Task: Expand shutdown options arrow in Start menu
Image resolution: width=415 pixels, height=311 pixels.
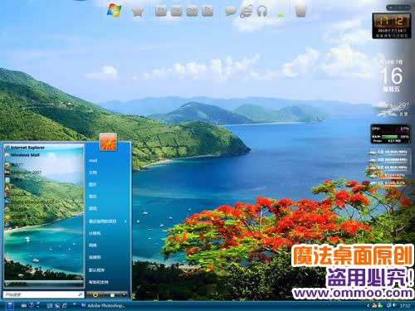Action: click(124, 295)
